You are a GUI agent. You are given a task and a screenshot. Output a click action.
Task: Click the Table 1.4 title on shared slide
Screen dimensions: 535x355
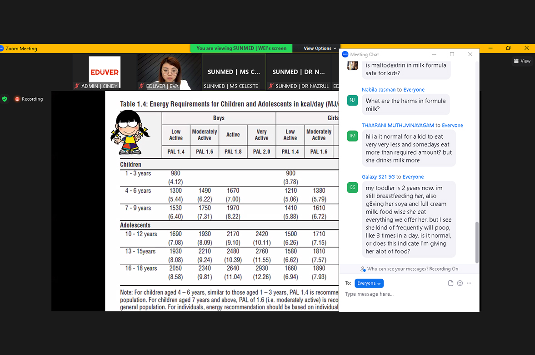pos(229,104)
